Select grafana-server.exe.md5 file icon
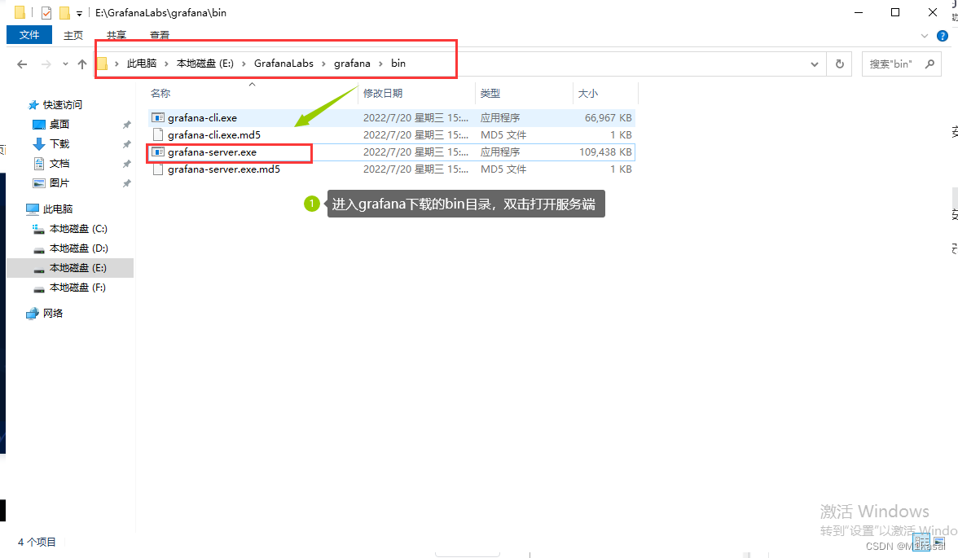 point(158,169)
